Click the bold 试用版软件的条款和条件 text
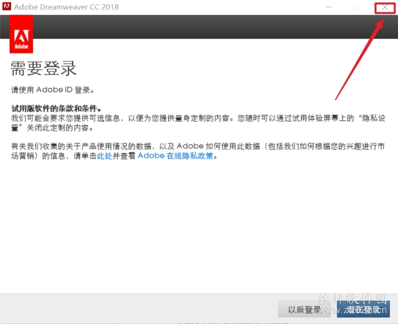Image resolution: width=398 pixels, height=324 pixels. tap(56, 108)
